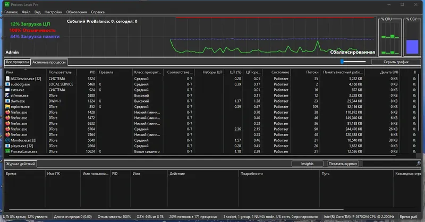
Task: Click Firefox icon for PID 5472 row
Action: coord(7,118)
